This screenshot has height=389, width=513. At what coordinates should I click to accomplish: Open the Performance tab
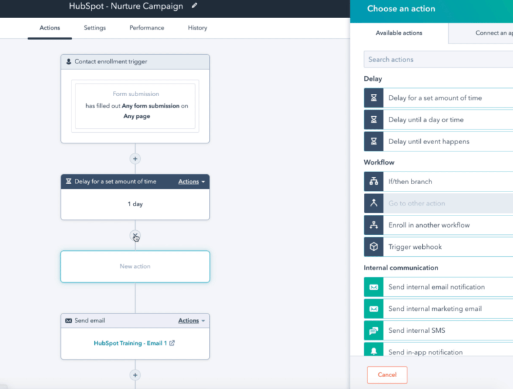coord(147,28)
